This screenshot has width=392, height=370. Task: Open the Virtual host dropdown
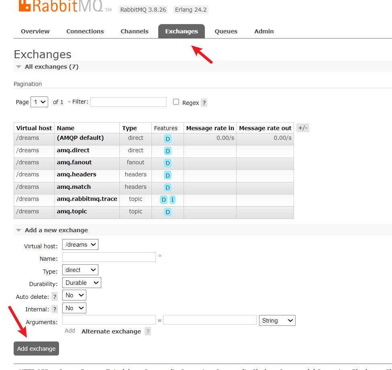pos(80,245)
